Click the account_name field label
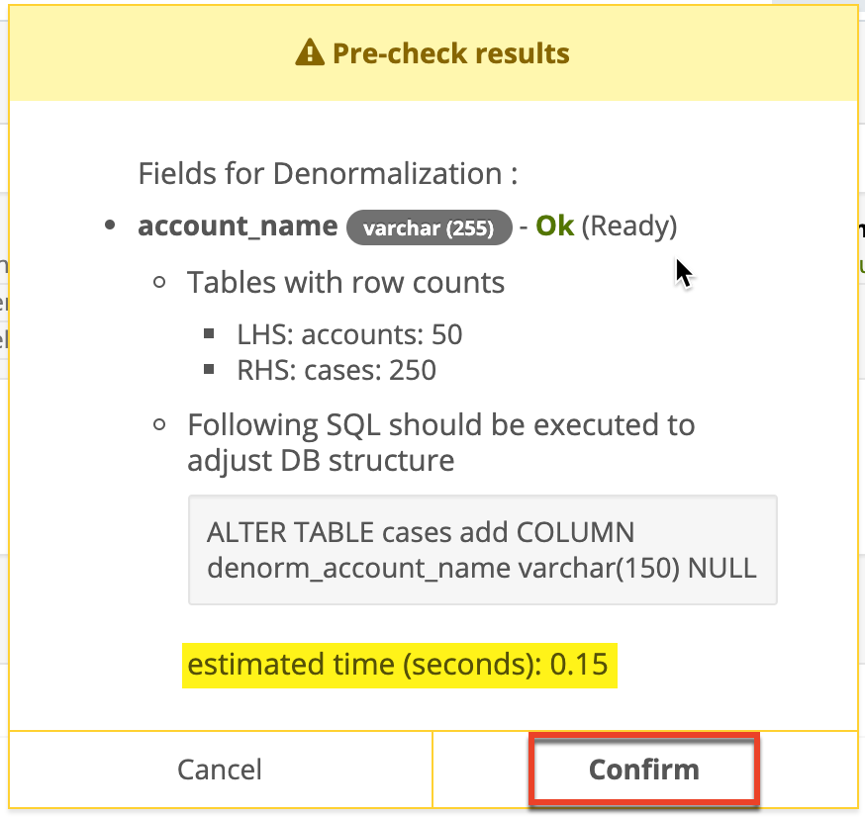 pyautogui.click(x=238, y=226)
